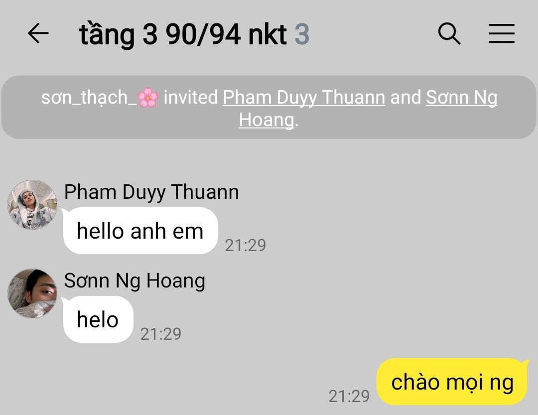
Task: Tap the 21:29 timestamp beside 'hello anh em'
Action: point(245,245)
